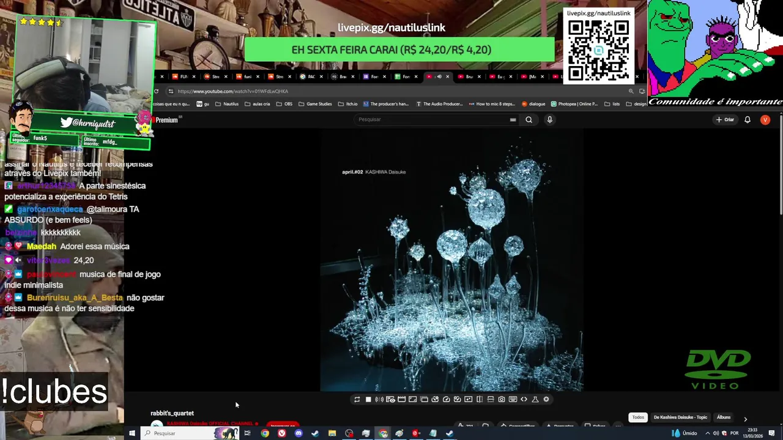This screenshot has height=440, width=783.
Task: Click the loop/repeat icon in player toolbar
Action: click(357, 399)
